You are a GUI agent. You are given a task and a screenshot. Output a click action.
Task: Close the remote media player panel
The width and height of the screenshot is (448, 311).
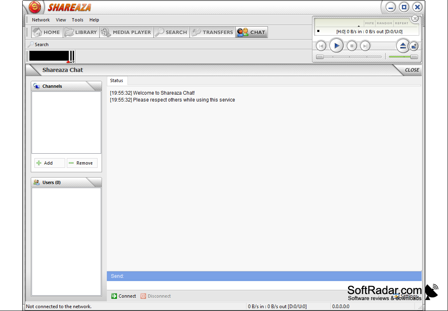(x=415, y=19)
